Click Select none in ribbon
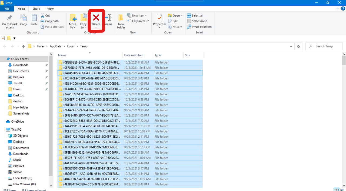The width and height of the screenshot is (346, 191). pyautogui.click(x=197, y=21)
